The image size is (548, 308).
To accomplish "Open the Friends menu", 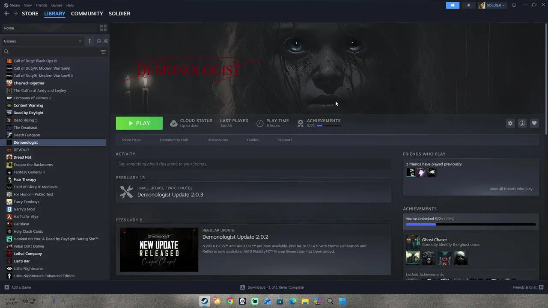I will tap(42, 5).
